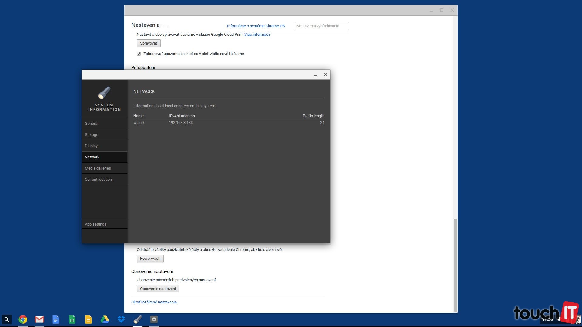
Task: Click the Powerwash button
Action: pos(150,259)
